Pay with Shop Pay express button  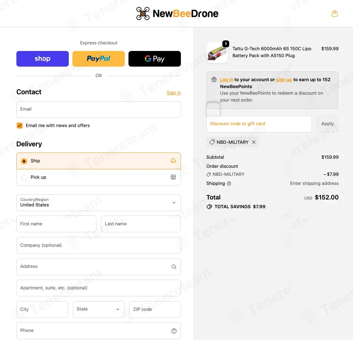(43, 59)
